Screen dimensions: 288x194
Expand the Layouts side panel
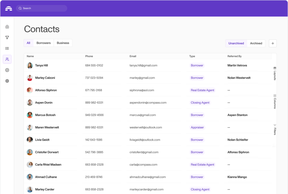tap(275, 74)
